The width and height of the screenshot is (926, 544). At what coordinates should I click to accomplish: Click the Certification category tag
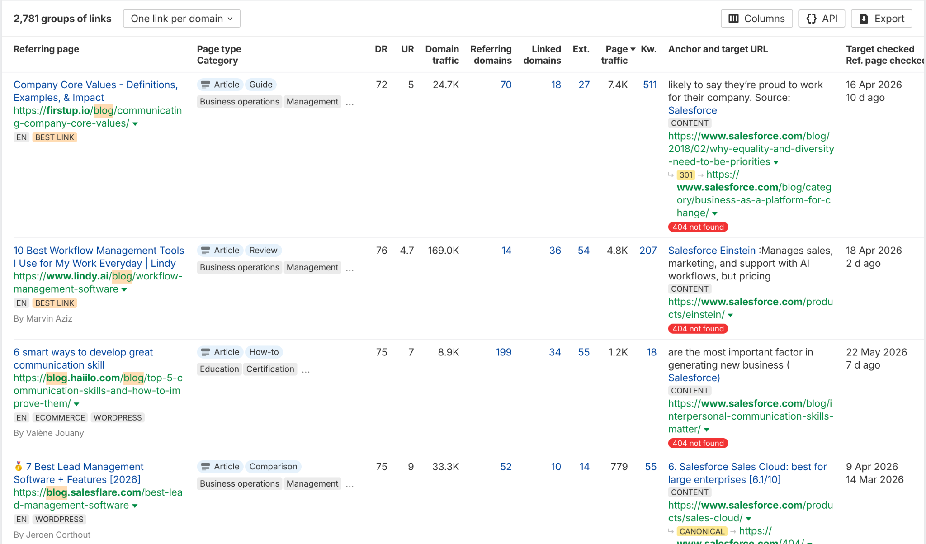tap(270, 369)
